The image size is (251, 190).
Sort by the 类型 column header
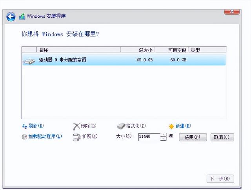(x=207, y=50)
